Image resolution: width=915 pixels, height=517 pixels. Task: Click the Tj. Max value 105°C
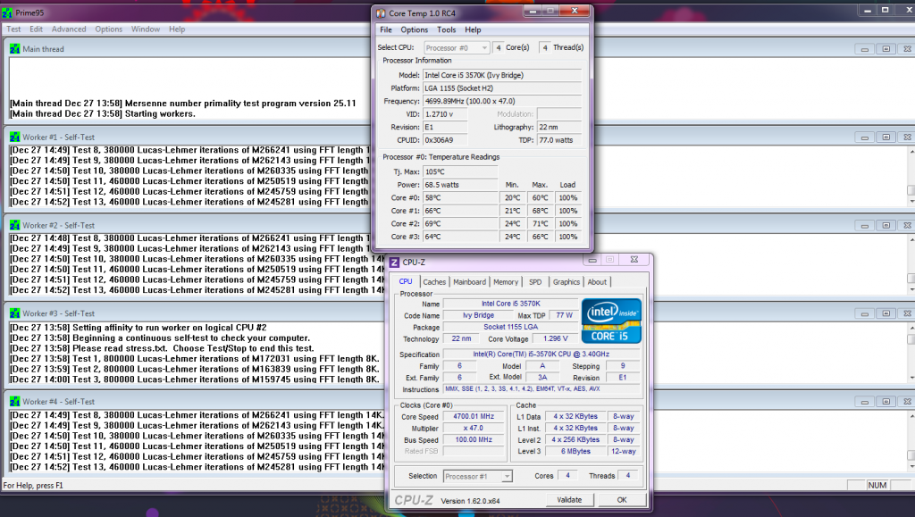coord(460,172)
